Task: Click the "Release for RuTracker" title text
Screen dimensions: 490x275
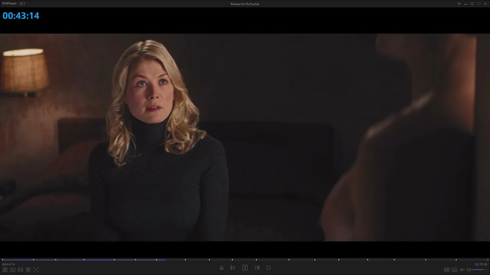Action: click(x=245, y=4)
